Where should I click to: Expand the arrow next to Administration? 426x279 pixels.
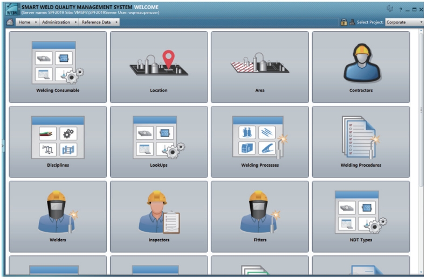point(75,22)
